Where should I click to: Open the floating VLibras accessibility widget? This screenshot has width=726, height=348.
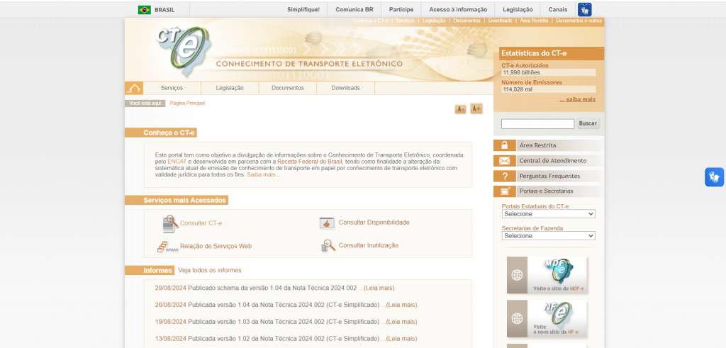[715, 177]
